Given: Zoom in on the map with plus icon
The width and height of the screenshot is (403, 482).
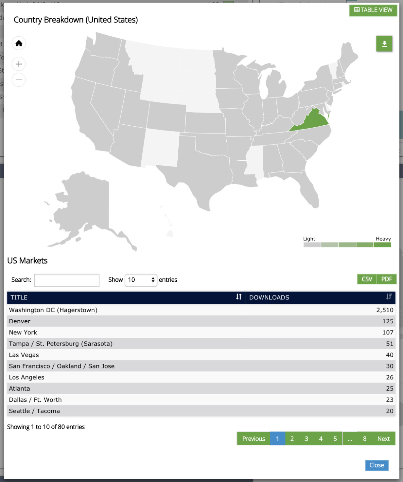Looking at the screenshot, I should [x=19, y=64].
